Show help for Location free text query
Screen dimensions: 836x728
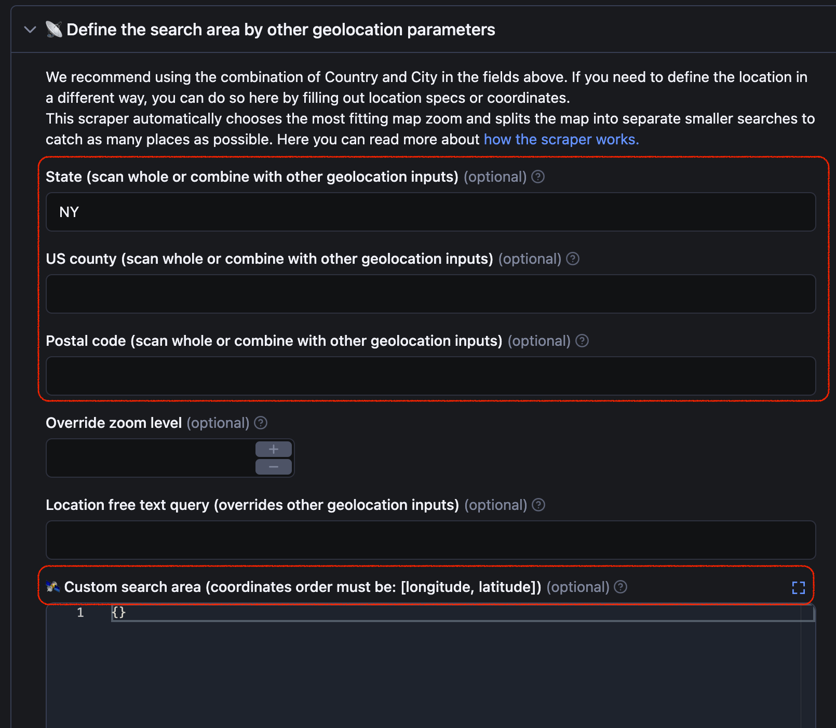(538, 505)
